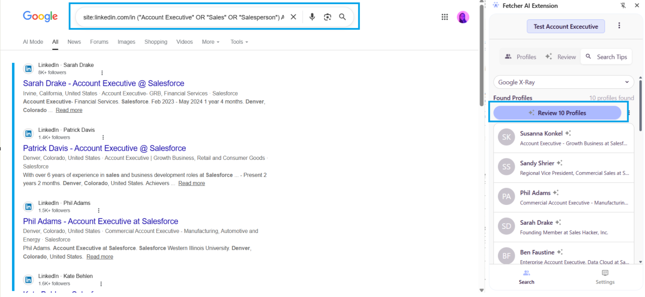Open Google Lens image search icon
This screenshot has width=645, height=297.
coord(327,17)
